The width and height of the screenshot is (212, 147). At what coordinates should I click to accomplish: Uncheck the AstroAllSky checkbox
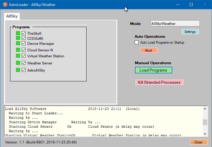(24, 70)
